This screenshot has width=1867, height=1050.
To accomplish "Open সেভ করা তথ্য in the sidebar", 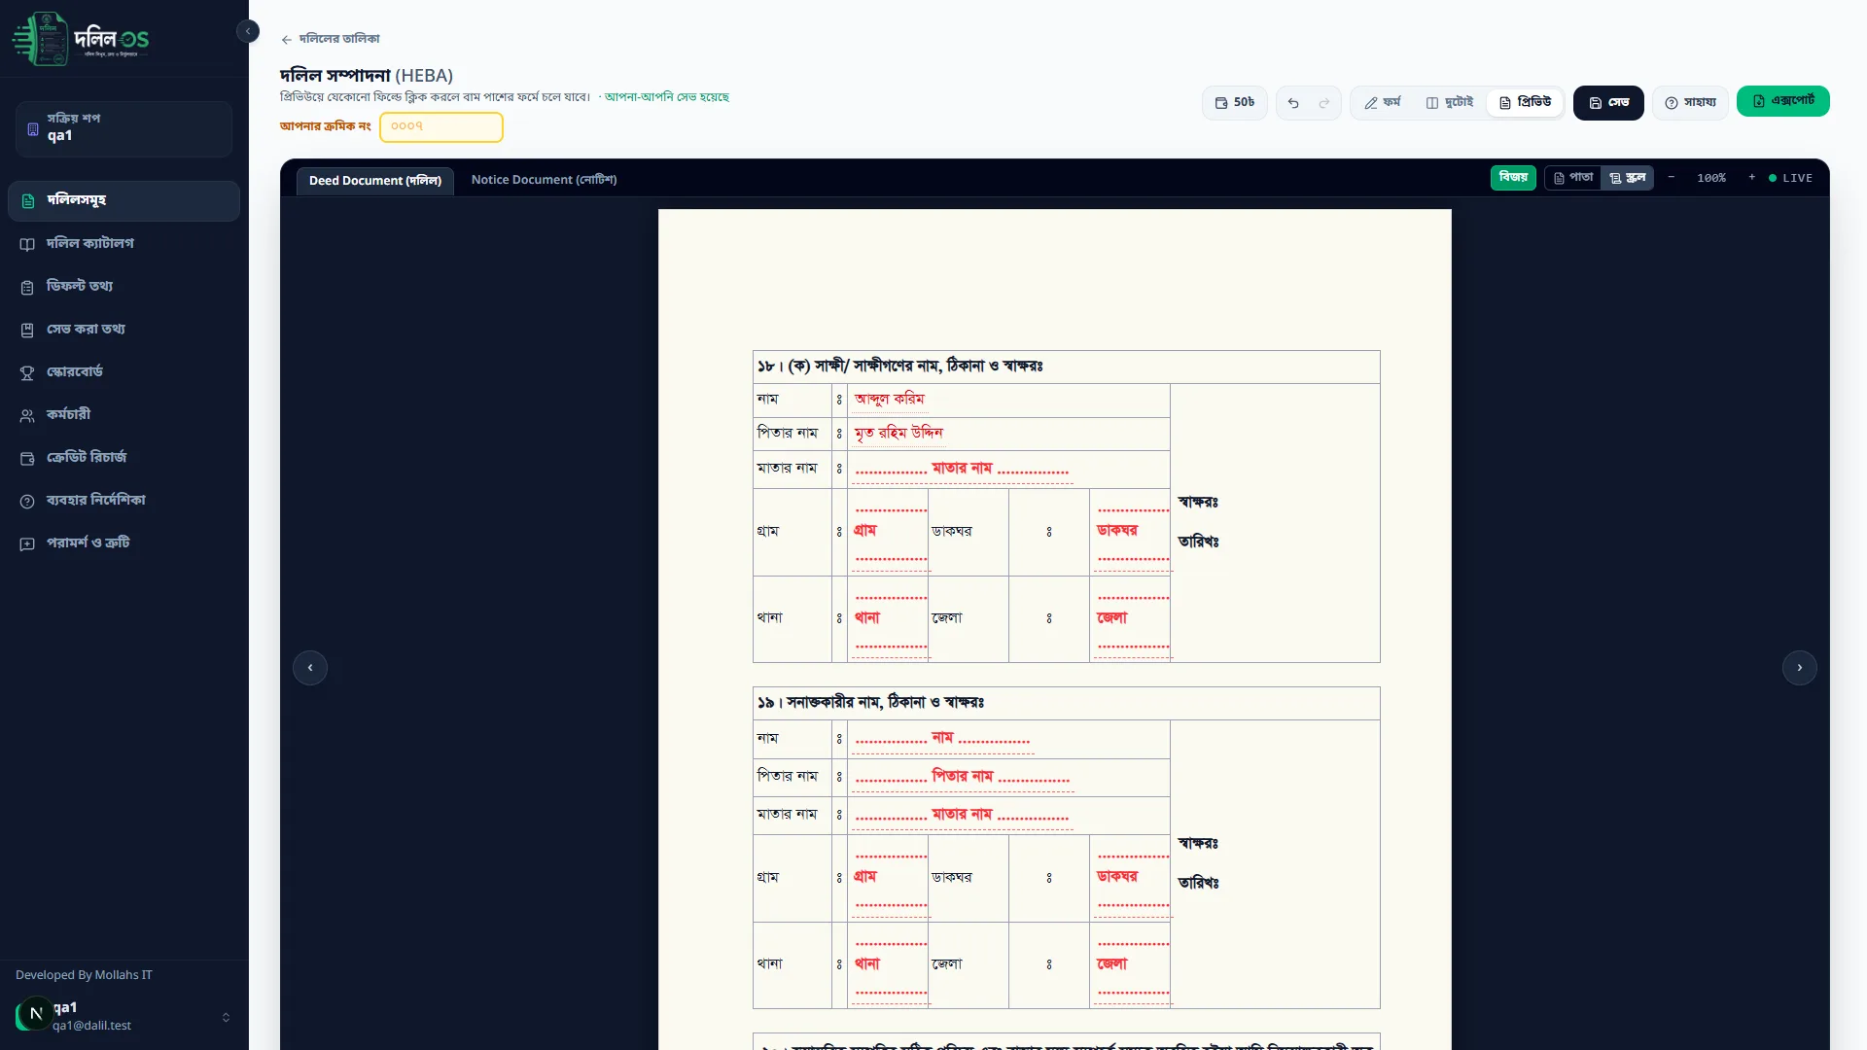I will point(123,329).
